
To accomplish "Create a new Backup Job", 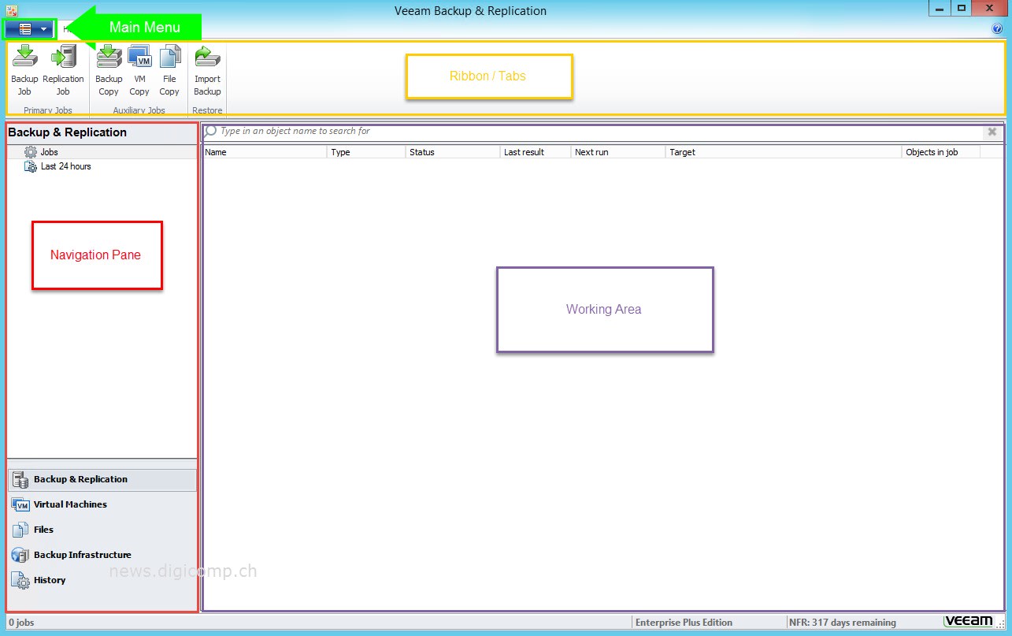I will (24, 71).
